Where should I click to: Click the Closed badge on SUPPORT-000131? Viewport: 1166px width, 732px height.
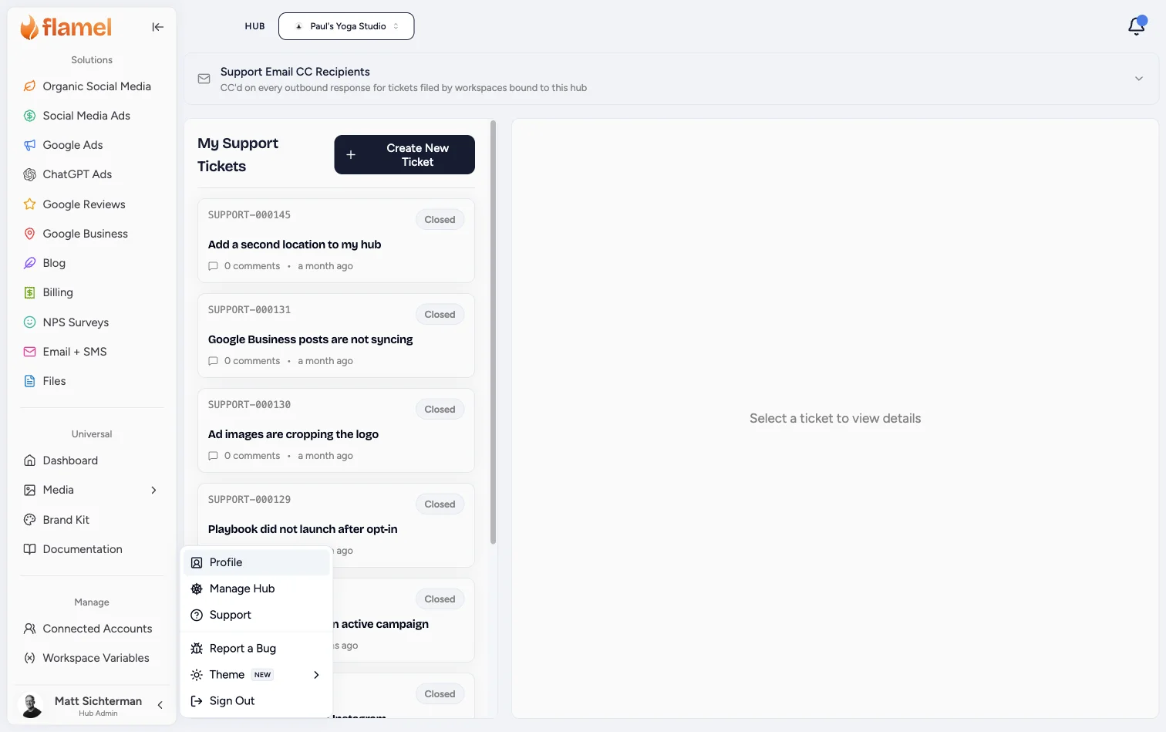440,315
